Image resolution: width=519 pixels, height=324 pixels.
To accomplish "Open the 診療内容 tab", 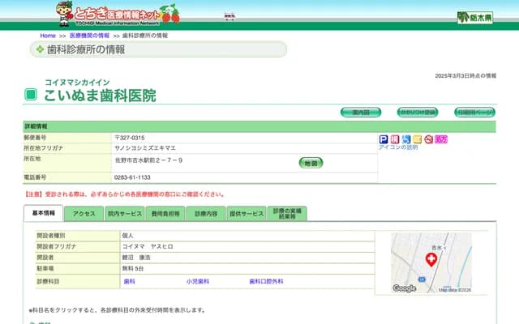I will (x=206, y=214).
